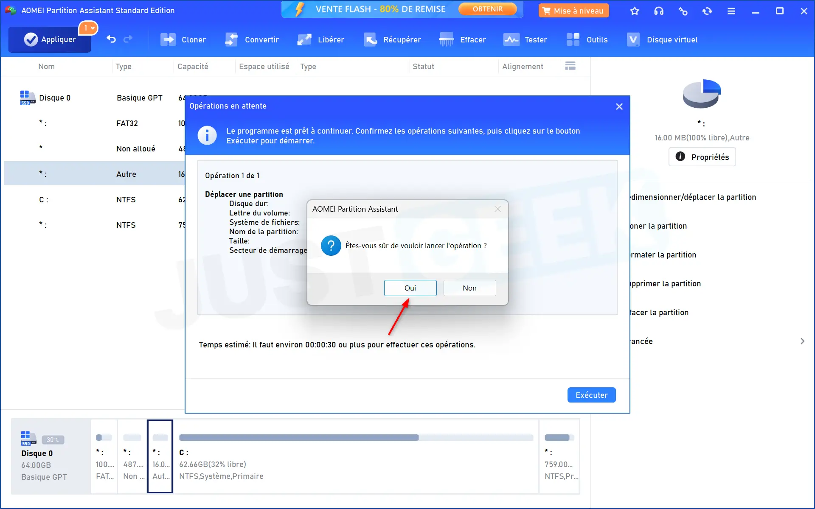Select the last NTFS partition row
This screenshot has height=509, width=815.
tap(95, 225)
